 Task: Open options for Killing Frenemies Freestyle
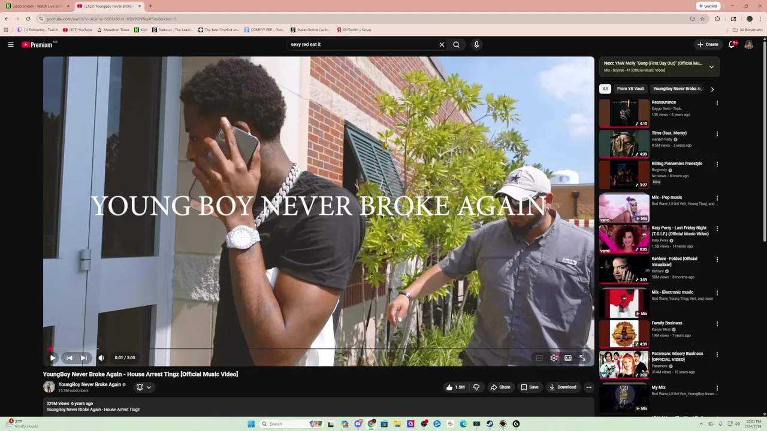717,164
